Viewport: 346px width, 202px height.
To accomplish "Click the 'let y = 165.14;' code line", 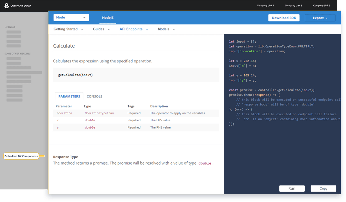I will tap(242, 75).
